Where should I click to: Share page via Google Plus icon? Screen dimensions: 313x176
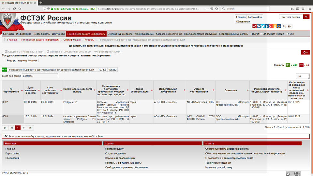(271, 26)
